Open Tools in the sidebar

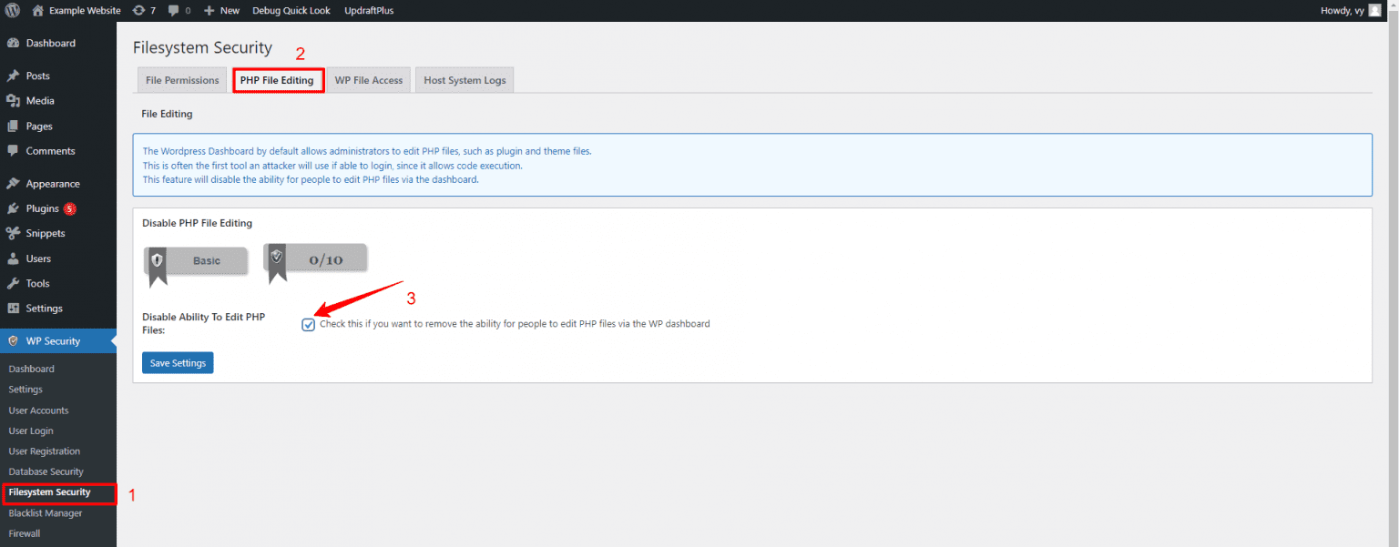click(x=37, y=283)
